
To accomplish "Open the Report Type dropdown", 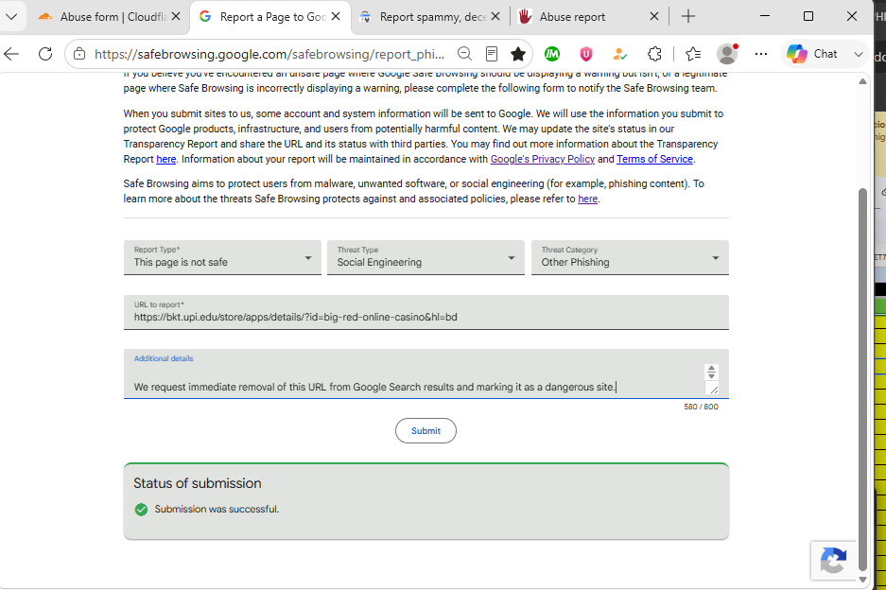I will (222, 258).
